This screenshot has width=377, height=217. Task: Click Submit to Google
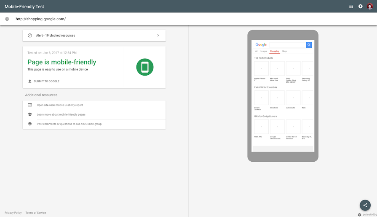[46, 81]
